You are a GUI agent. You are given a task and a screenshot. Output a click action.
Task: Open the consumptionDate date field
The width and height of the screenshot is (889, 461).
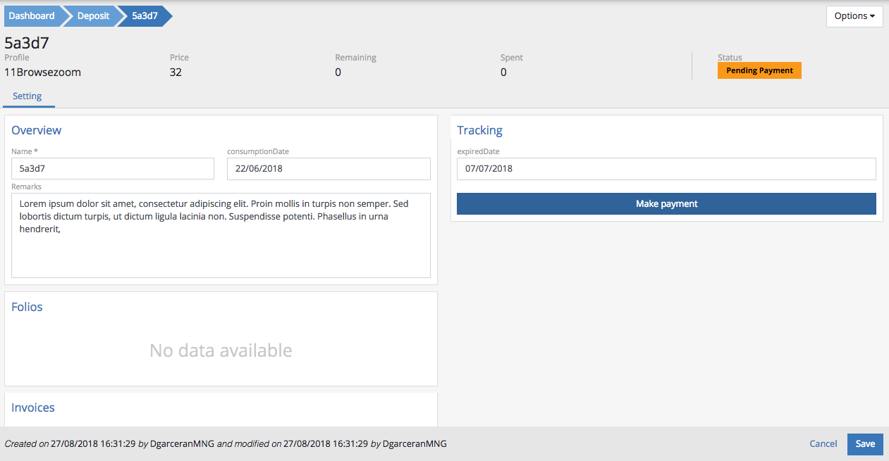click(x=329, y=169)
